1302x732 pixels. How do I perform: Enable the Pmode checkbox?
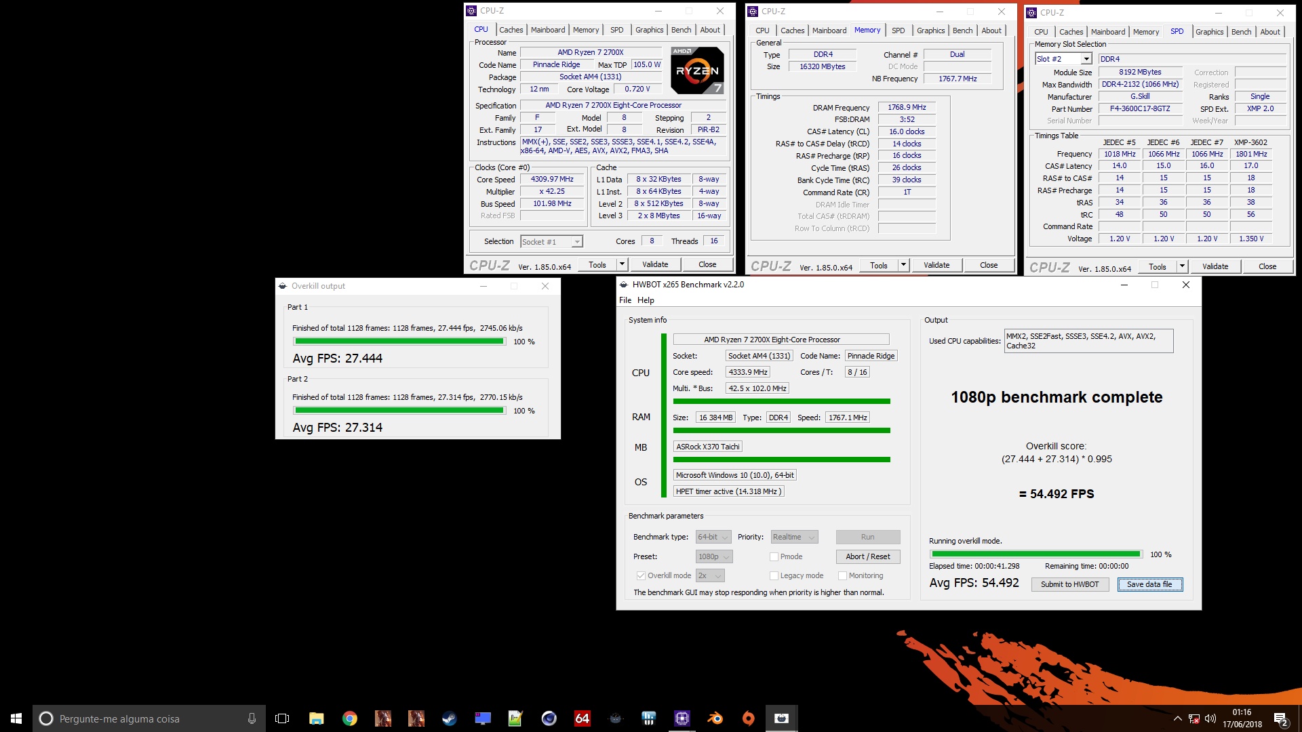(x=774, y=556)
